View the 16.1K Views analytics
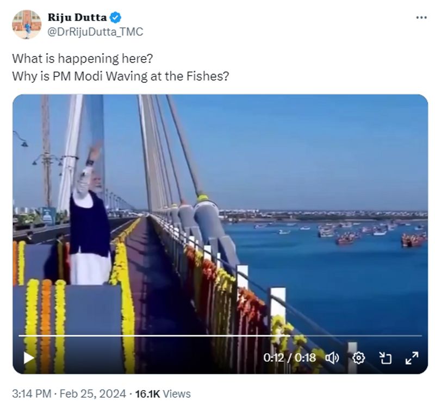This screenshot has height=406, width=435. 163,393
